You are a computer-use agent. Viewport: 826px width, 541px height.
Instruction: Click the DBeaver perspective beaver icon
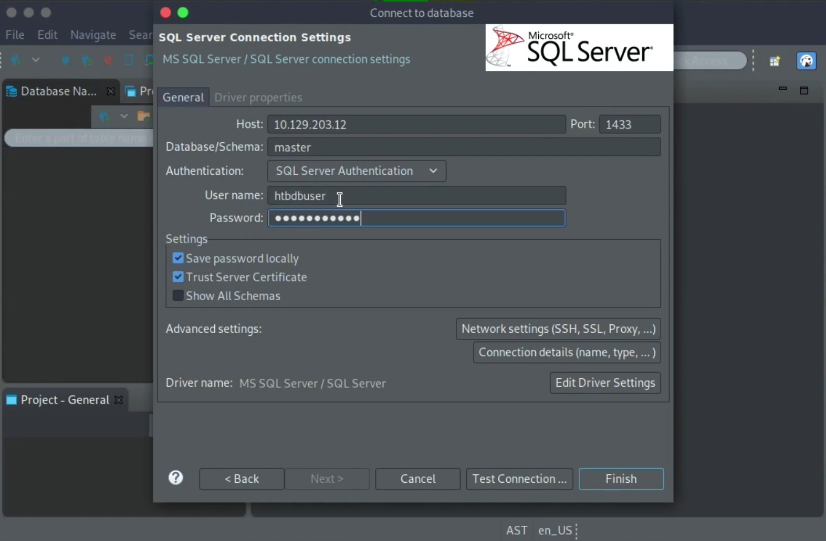pos(807,61)
